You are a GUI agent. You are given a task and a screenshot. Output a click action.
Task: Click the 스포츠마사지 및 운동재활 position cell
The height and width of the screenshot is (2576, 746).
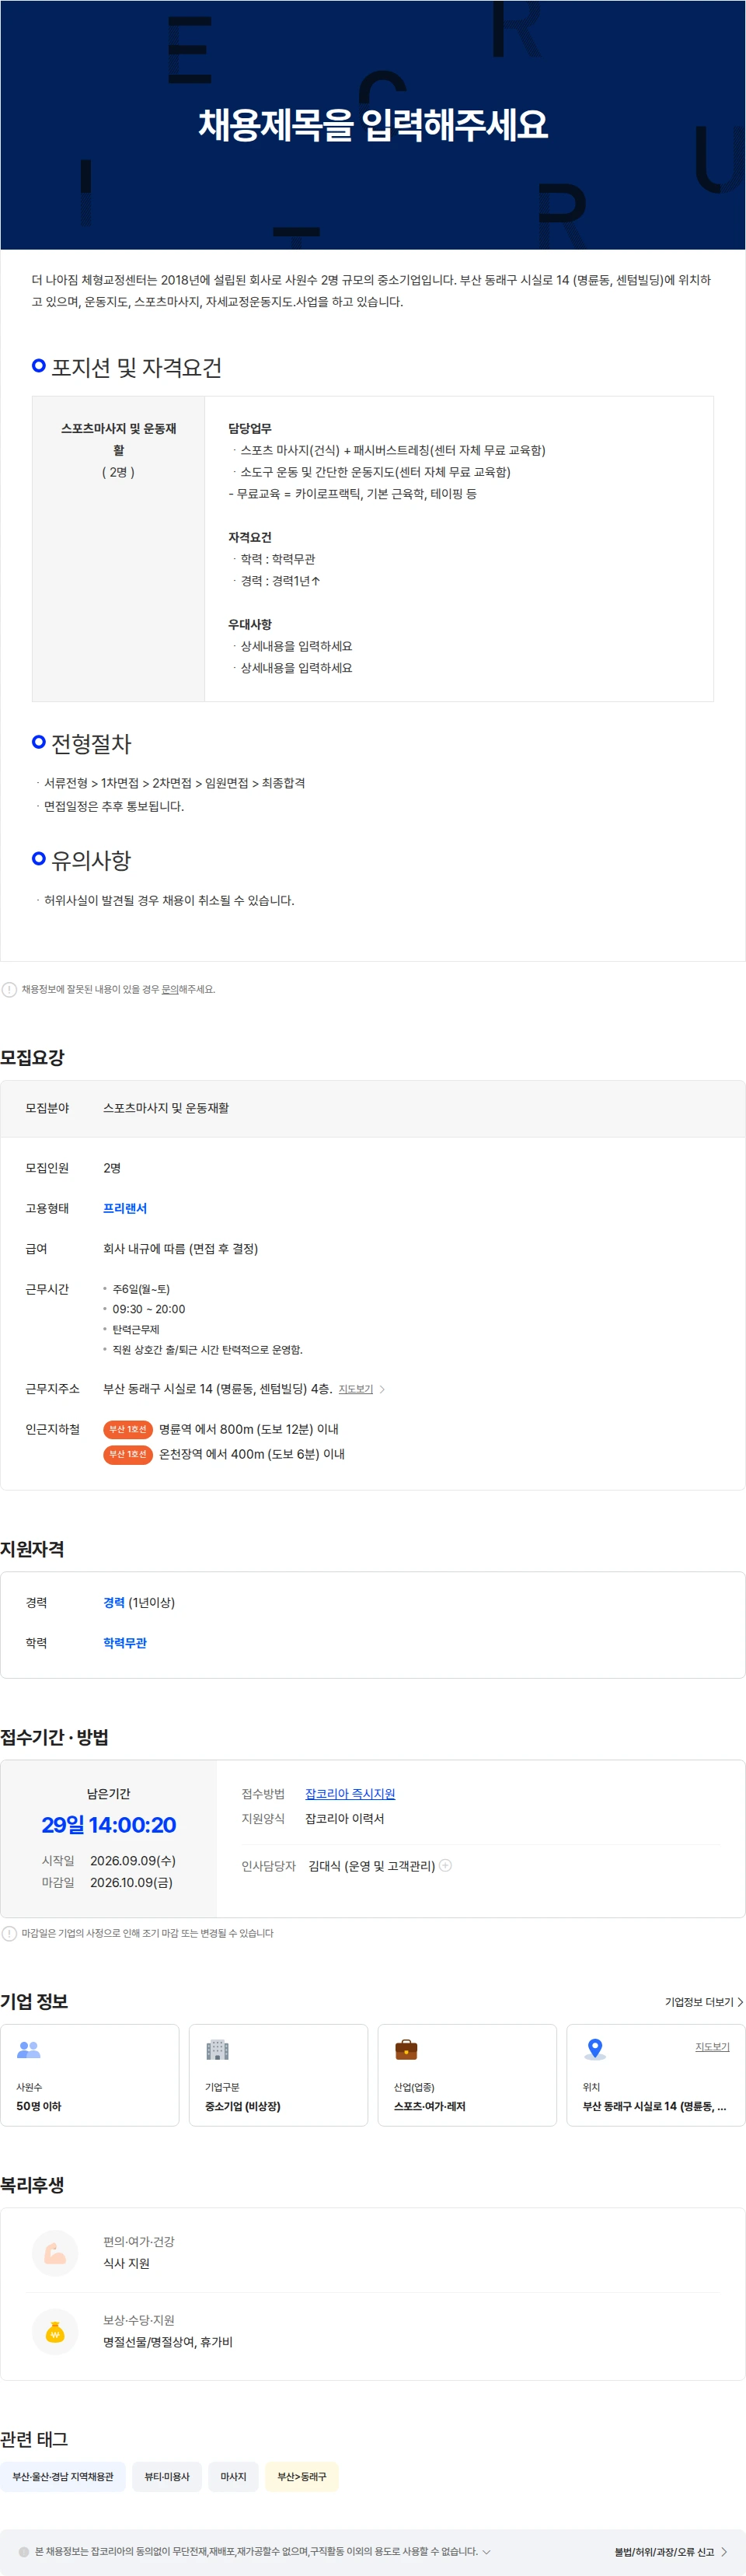(x=118, y=548)
